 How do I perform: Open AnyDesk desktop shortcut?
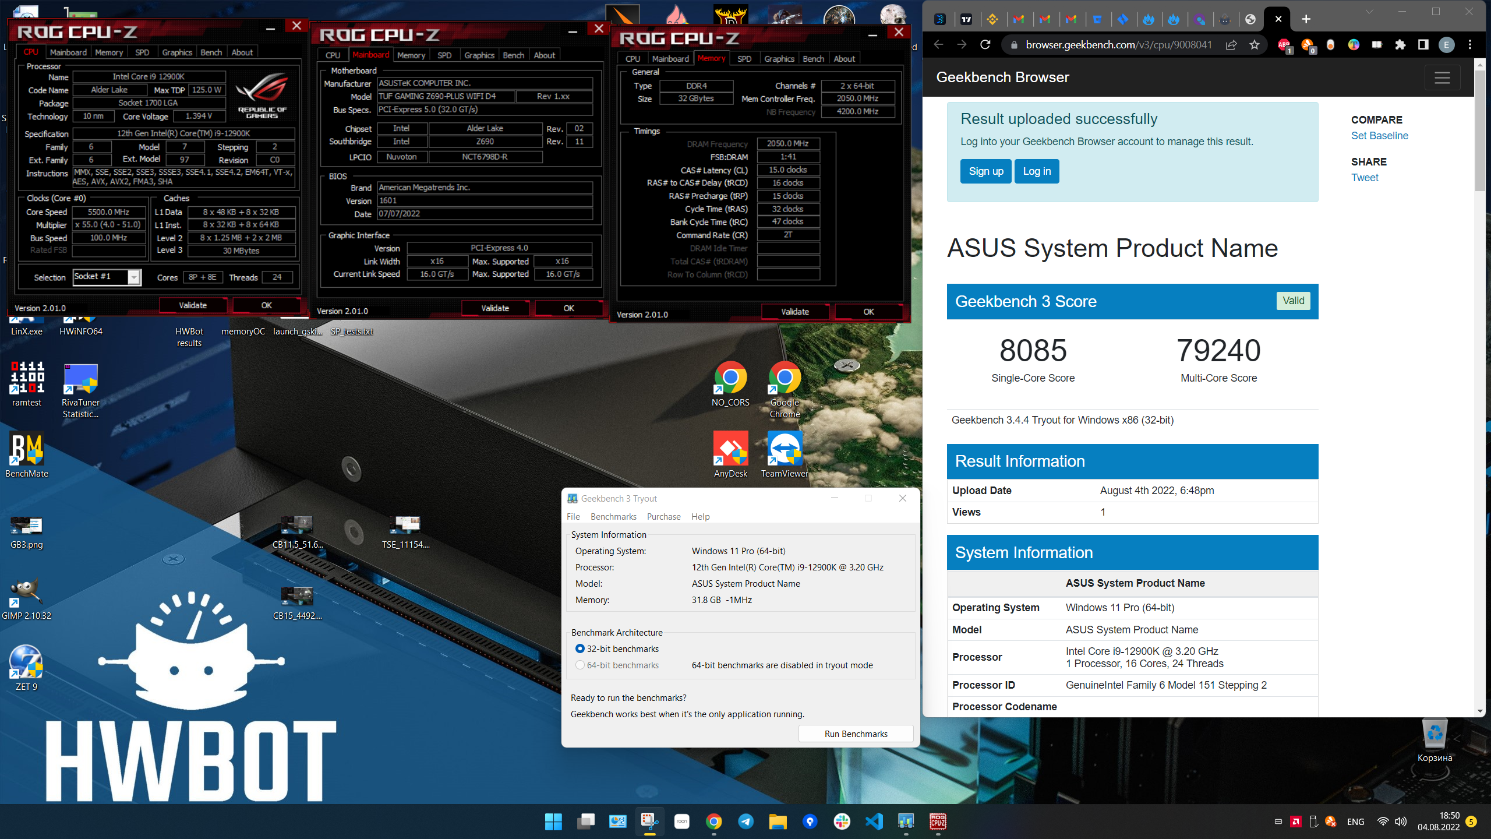pos(730,454)
